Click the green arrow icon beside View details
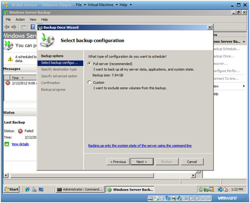Screen dimensions: 250x203 (7, 144)
